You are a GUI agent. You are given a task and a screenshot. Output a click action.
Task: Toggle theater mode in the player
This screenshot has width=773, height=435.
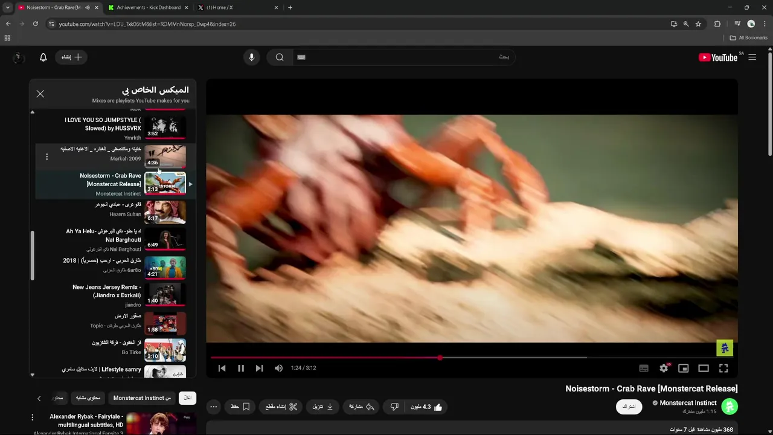pos(704,368)
